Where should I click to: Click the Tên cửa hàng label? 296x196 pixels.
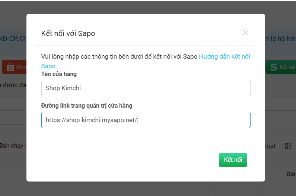[x=59, y=74]
